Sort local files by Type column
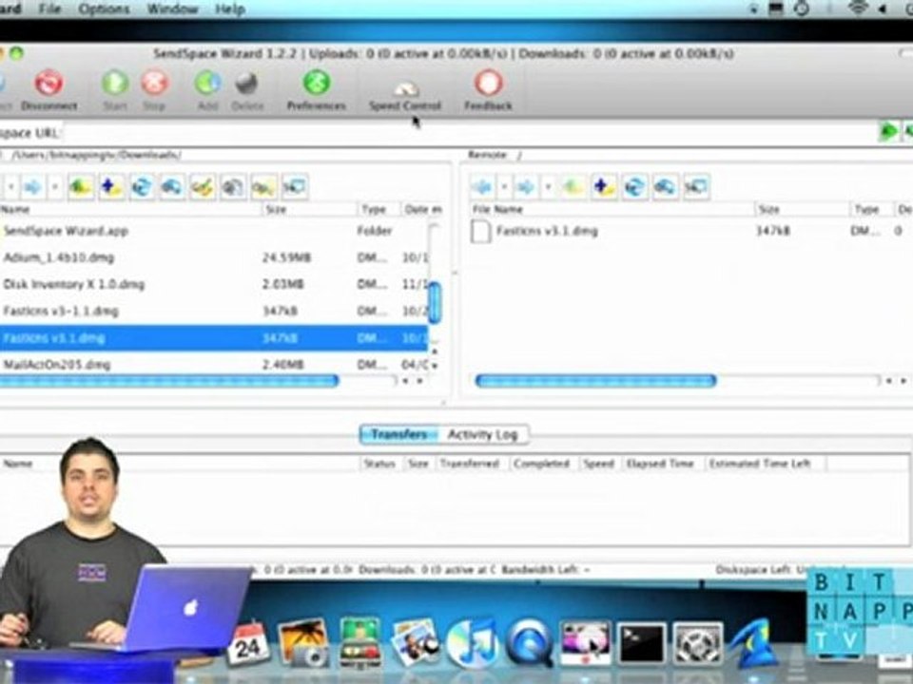 tap(379, 209)
